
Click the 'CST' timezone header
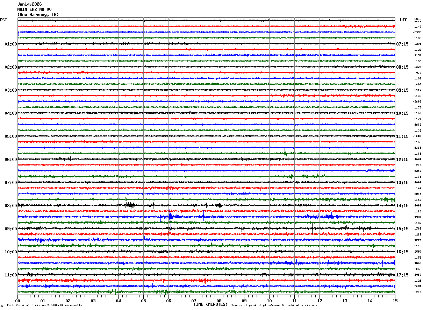point(3,20)
